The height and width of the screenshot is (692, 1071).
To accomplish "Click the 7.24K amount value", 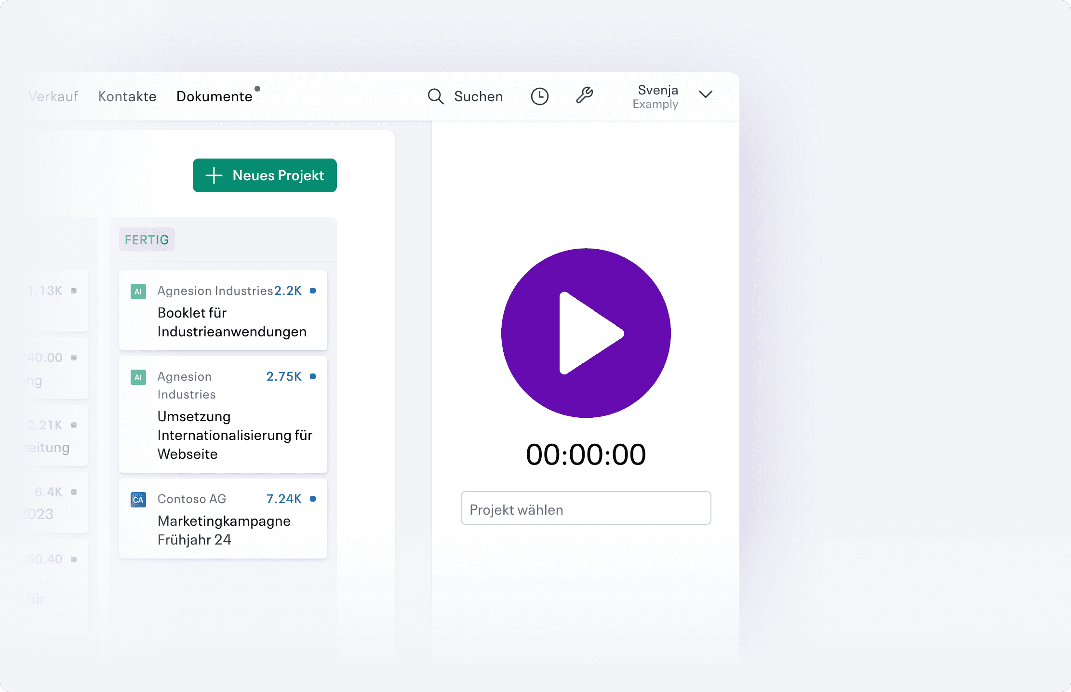I will click(284, 499).
